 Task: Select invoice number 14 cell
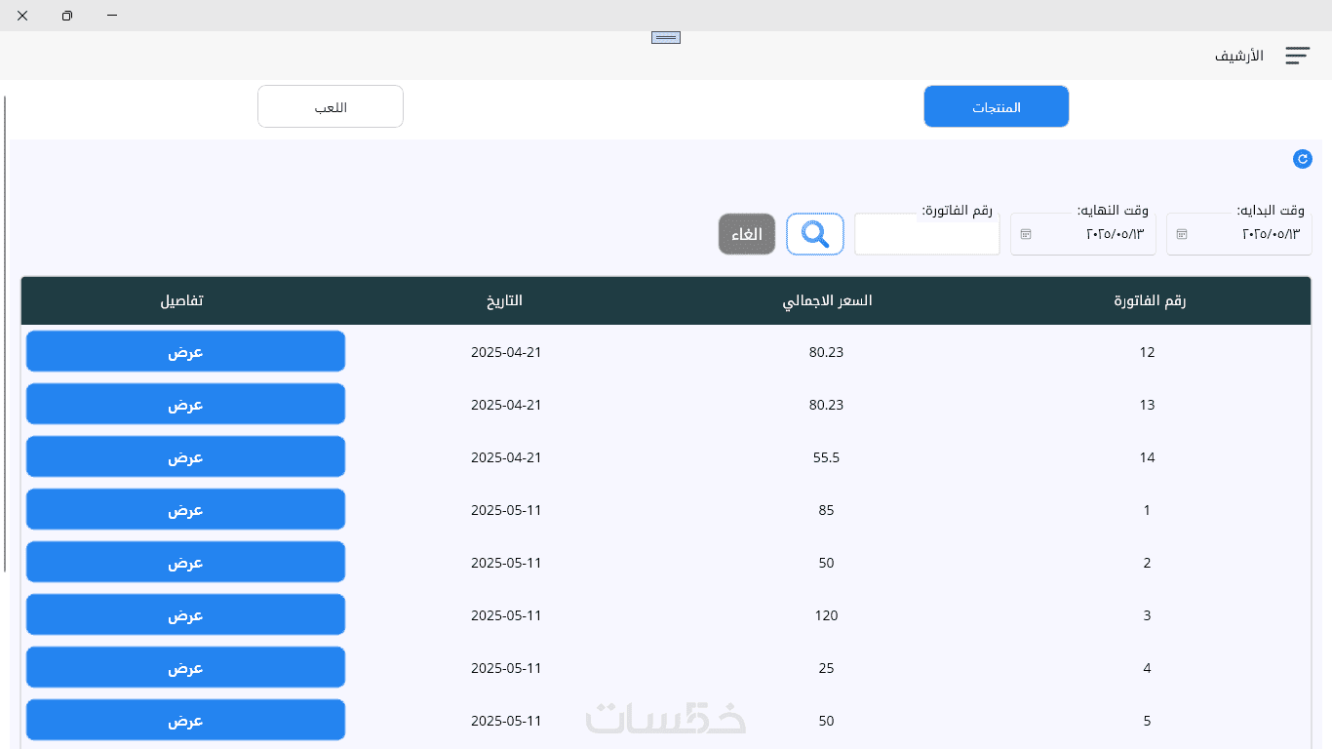1147,457
